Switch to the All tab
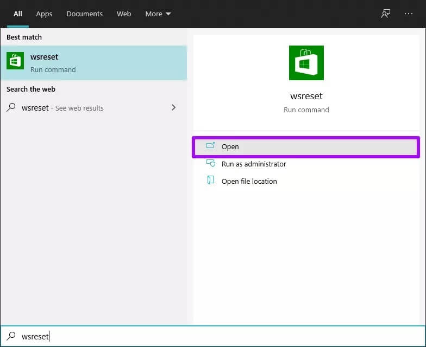This screenshot has height=347, width=426. tap(17, 14)
